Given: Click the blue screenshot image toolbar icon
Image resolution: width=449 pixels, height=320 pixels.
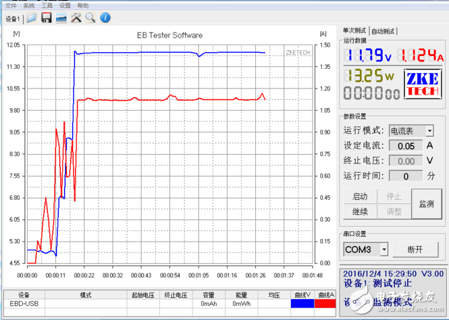Looking at the screenshot, I should [61, 18].
